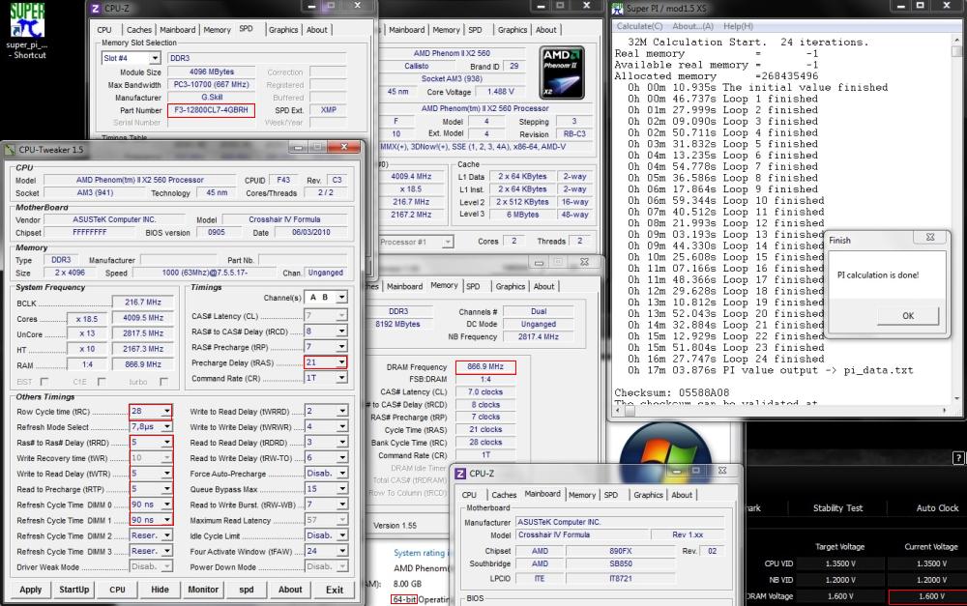The height and width of the screenshot is (606, 967).
Task: Click the Super PI horizontal scrollbar
Action: pos(782,410)
